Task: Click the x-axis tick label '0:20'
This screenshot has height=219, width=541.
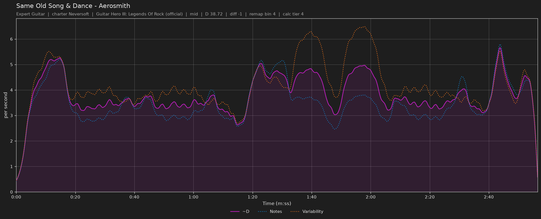Action: click(x=75, y=197)
